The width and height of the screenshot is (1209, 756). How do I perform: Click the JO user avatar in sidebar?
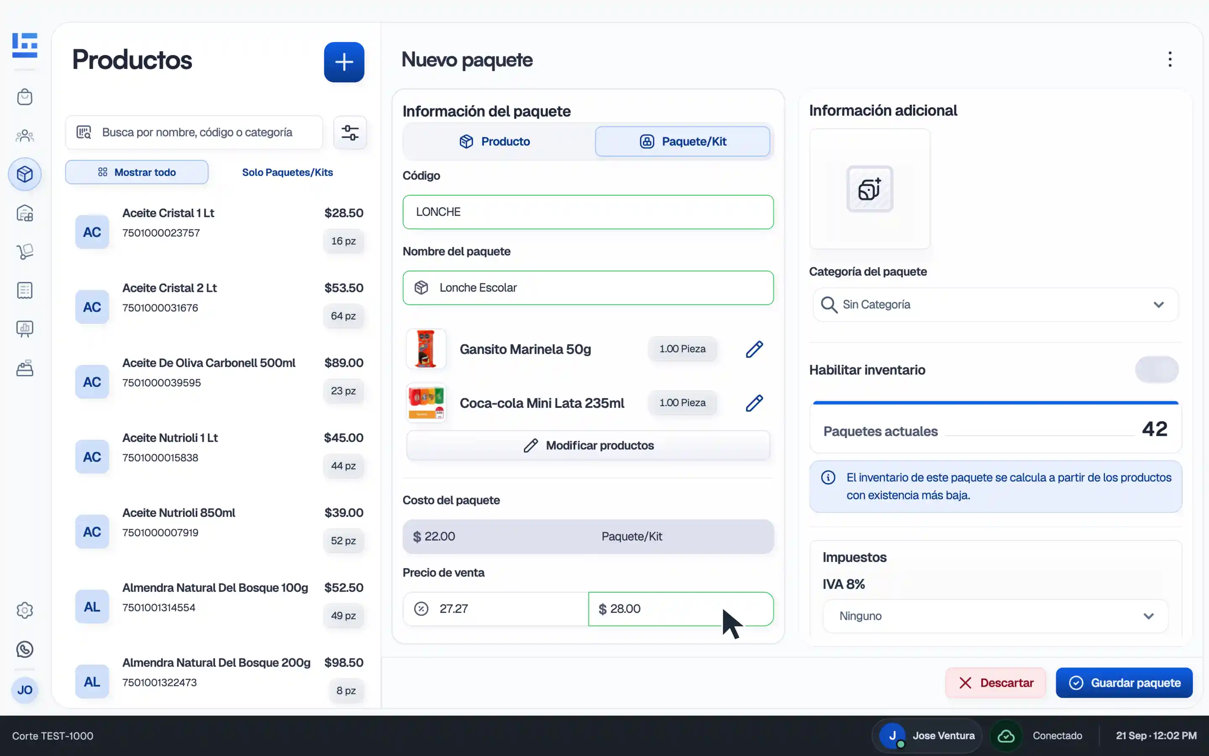point(24,690)
